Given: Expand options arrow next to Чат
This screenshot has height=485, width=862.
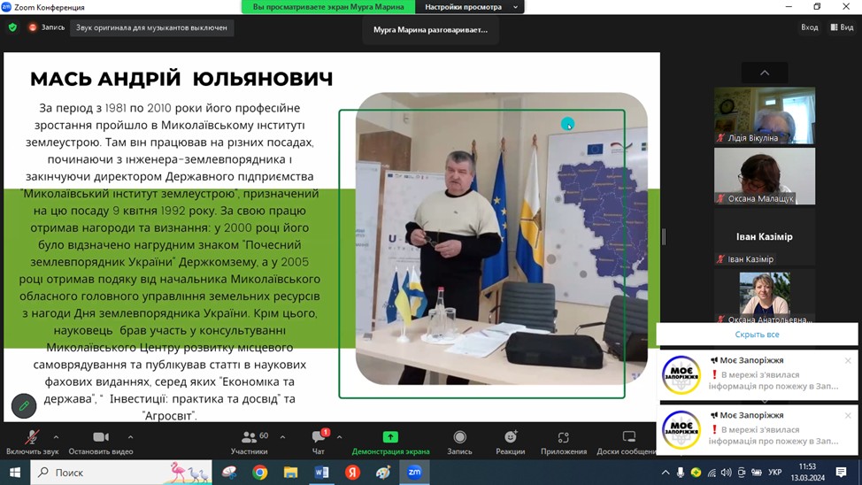Looking at the screenshot, I should [x=339, y=438].
